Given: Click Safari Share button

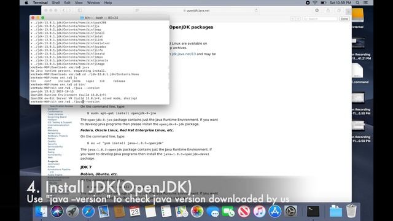Looking at the screenshot, I should click(328, 10).
